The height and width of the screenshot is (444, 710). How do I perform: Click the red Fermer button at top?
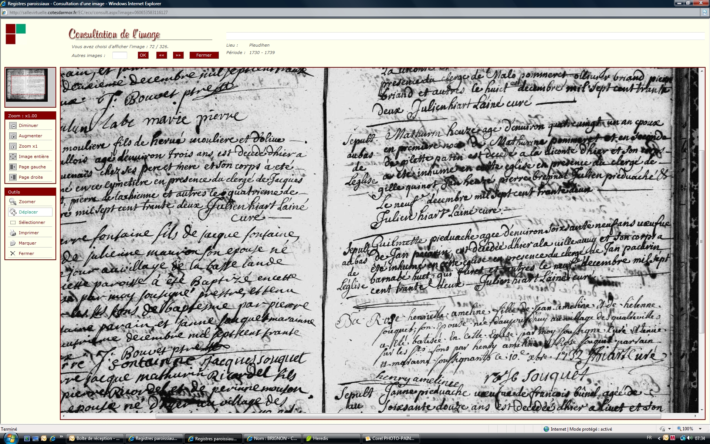click(x=204, y=55)
